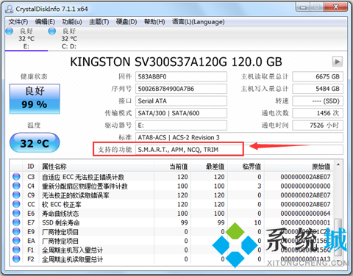Click scroll up arrow of attribute list
Screen dimensions: 353x276
[x=338, y=165]
